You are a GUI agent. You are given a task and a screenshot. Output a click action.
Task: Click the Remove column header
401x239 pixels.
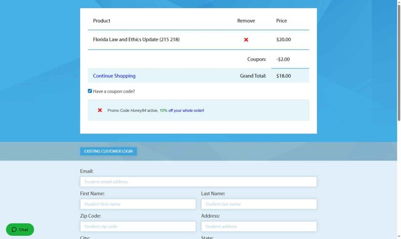tap(246, 21)
